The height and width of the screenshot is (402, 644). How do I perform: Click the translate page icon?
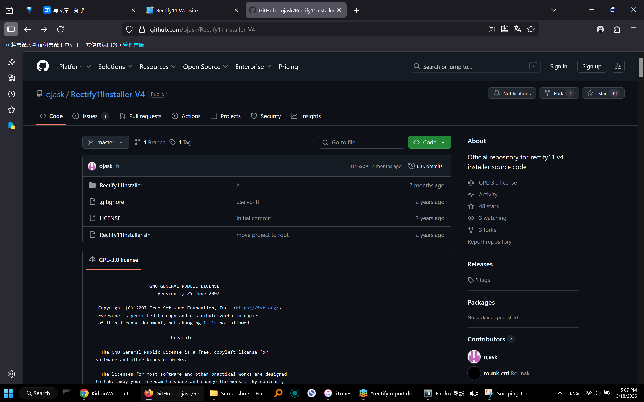[x=518, y=29]
